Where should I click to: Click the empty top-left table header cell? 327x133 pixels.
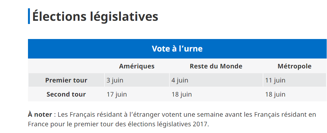pos(66,66)
